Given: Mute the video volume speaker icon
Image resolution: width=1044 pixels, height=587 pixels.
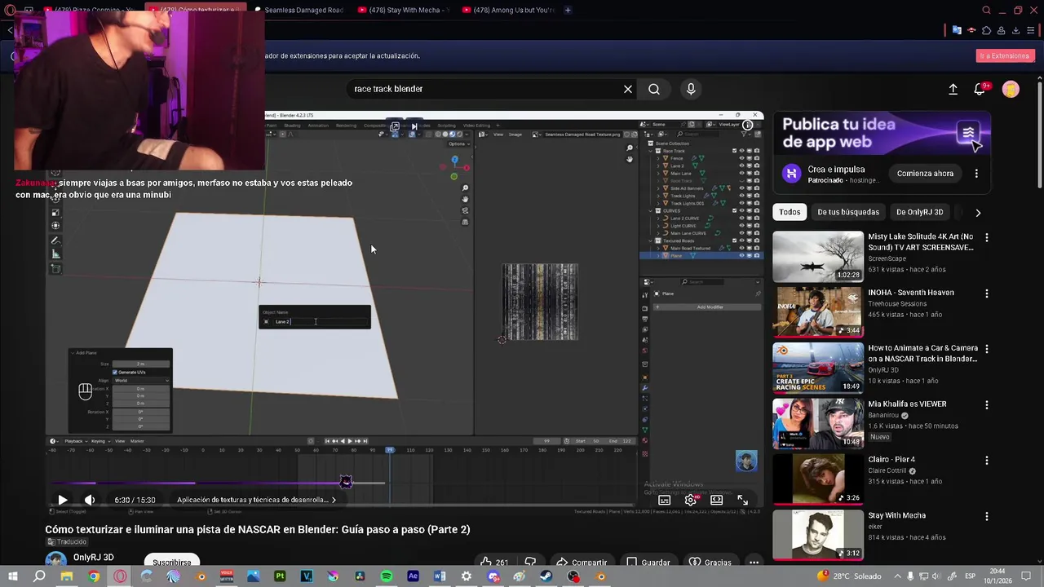Looking at the screenshot, I should 90,500.
